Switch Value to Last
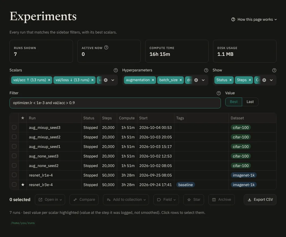 pos(250,102)
